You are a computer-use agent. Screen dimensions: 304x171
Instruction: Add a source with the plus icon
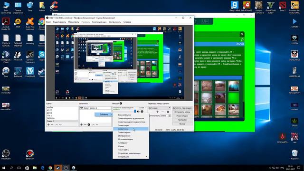81,124
